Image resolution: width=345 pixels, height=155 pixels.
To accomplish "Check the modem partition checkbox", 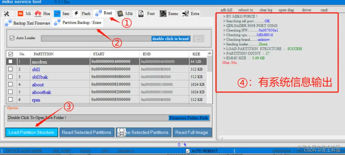I will coord(10,62).
